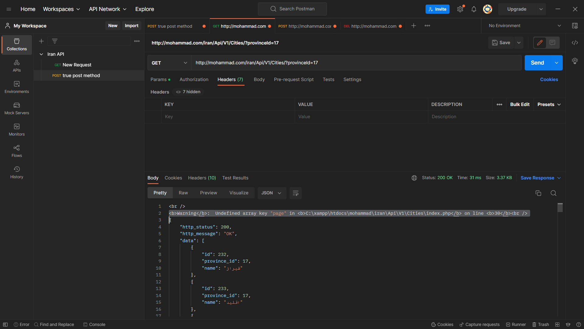Open Pre-request Script tab
This screenshot has height=329, width=584.
tap(294, 80)
